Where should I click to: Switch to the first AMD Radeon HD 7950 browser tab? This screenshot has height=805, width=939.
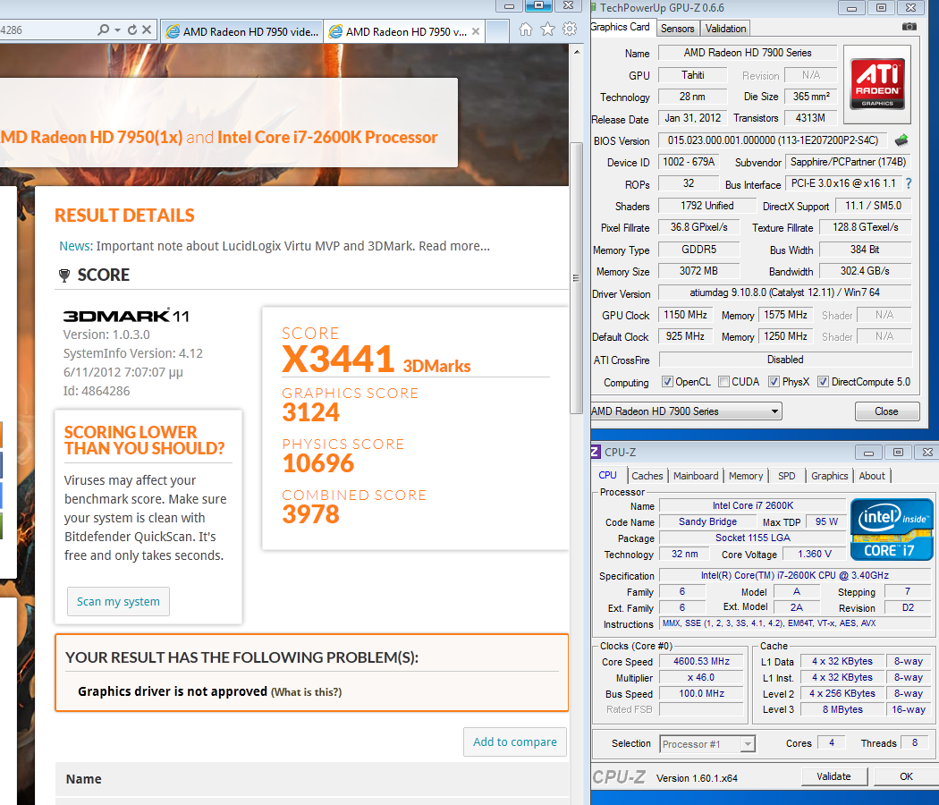242,31
